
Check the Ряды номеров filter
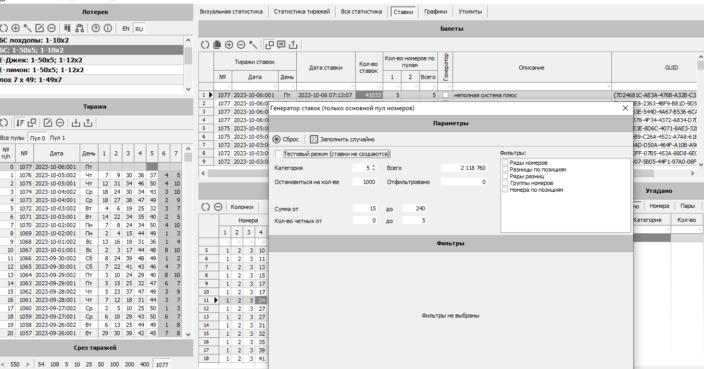(505, 163)
